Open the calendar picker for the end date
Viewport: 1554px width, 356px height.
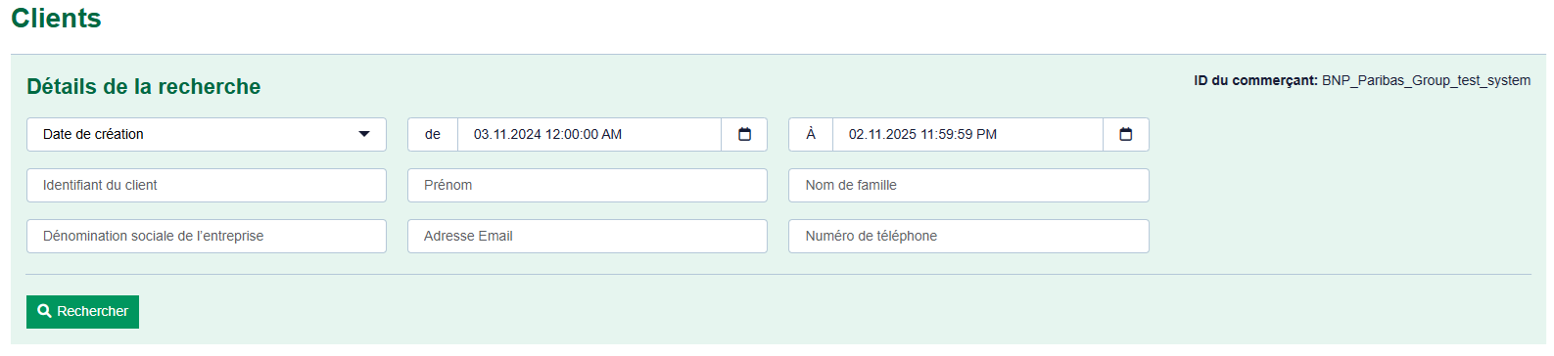(1125, 134)
